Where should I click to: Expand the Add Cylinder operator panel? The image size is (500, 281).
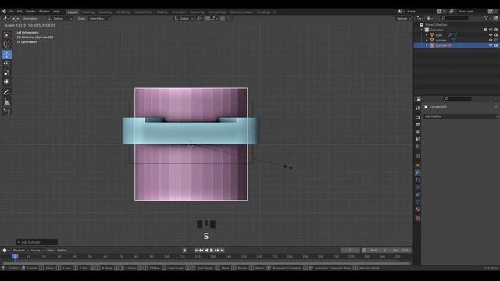(37, 242)
